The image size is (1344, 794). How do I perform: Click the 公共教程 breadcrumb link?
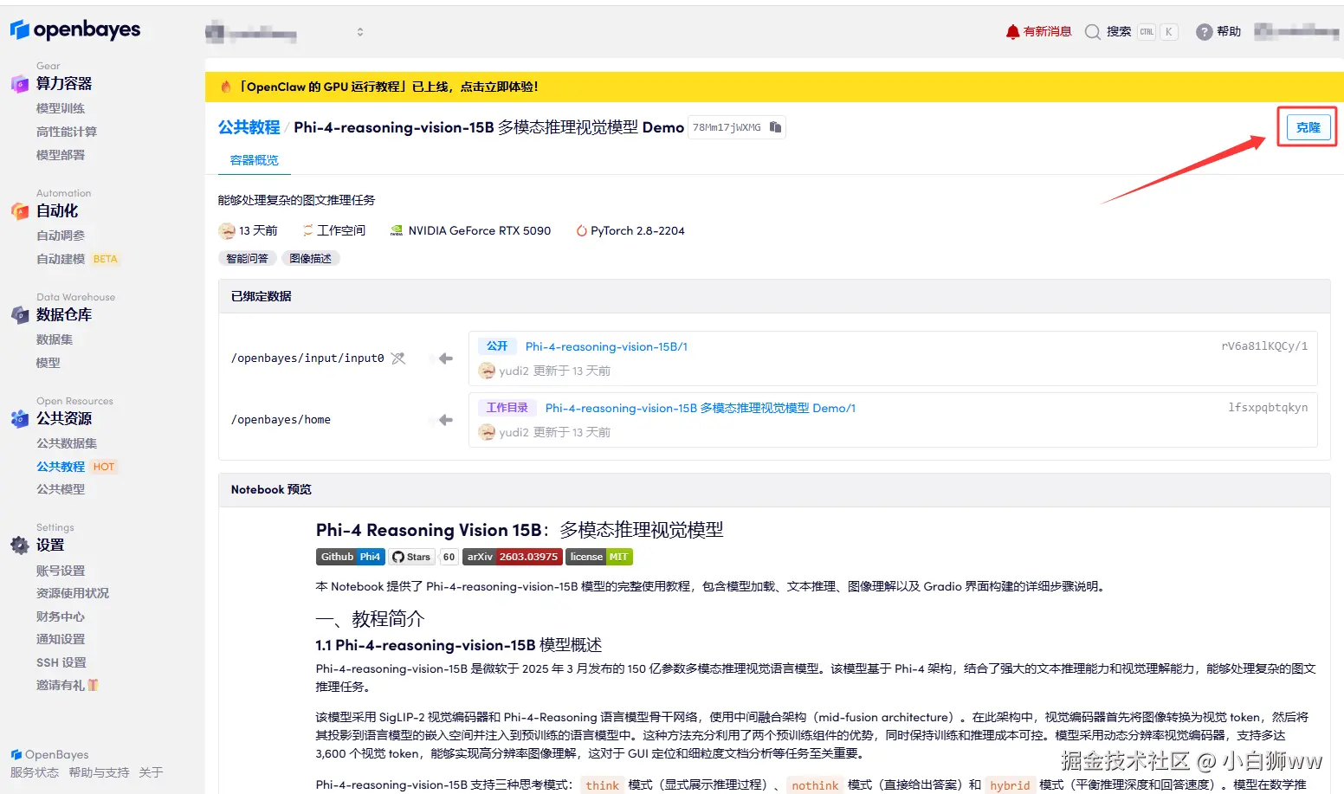249,127
